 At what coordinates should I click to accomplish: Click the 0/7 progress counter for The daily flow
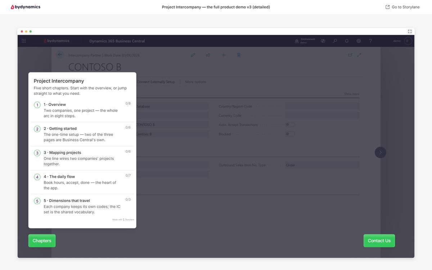128,175
